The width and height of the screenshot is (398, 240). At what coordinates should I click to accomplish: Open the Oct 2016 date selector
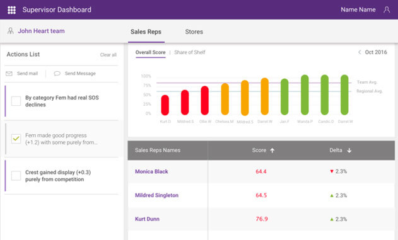coord(376,52)
